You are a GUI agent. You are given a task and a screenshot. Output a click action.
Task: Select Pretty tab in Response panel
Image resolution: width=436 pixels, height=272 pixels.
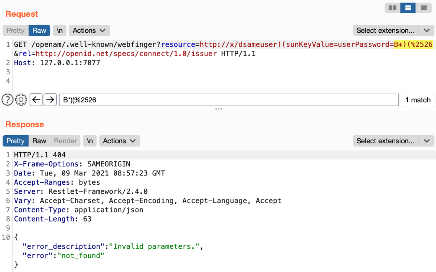tap(15, 141)
